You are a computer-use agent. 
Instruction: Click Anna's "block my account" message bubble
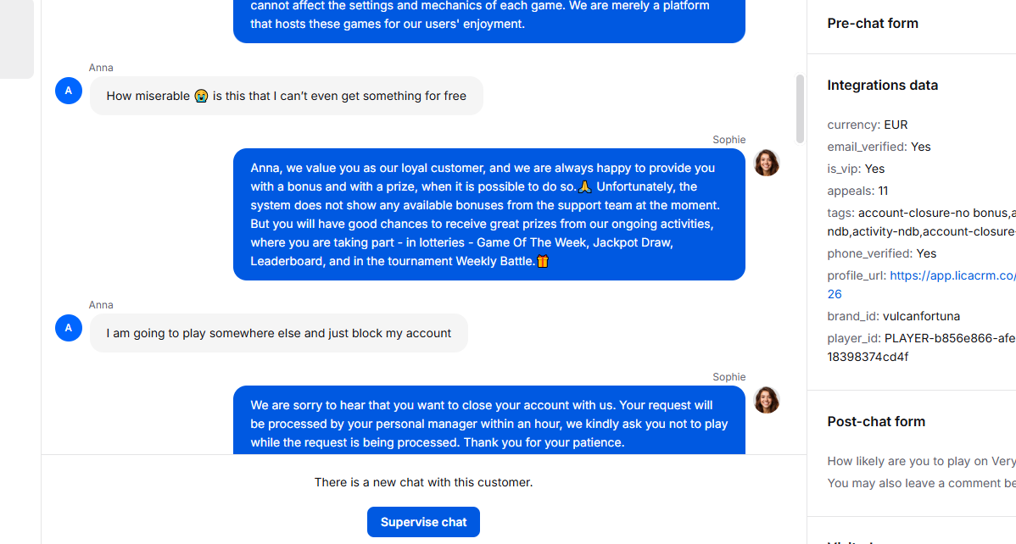[x=279, y=333]
